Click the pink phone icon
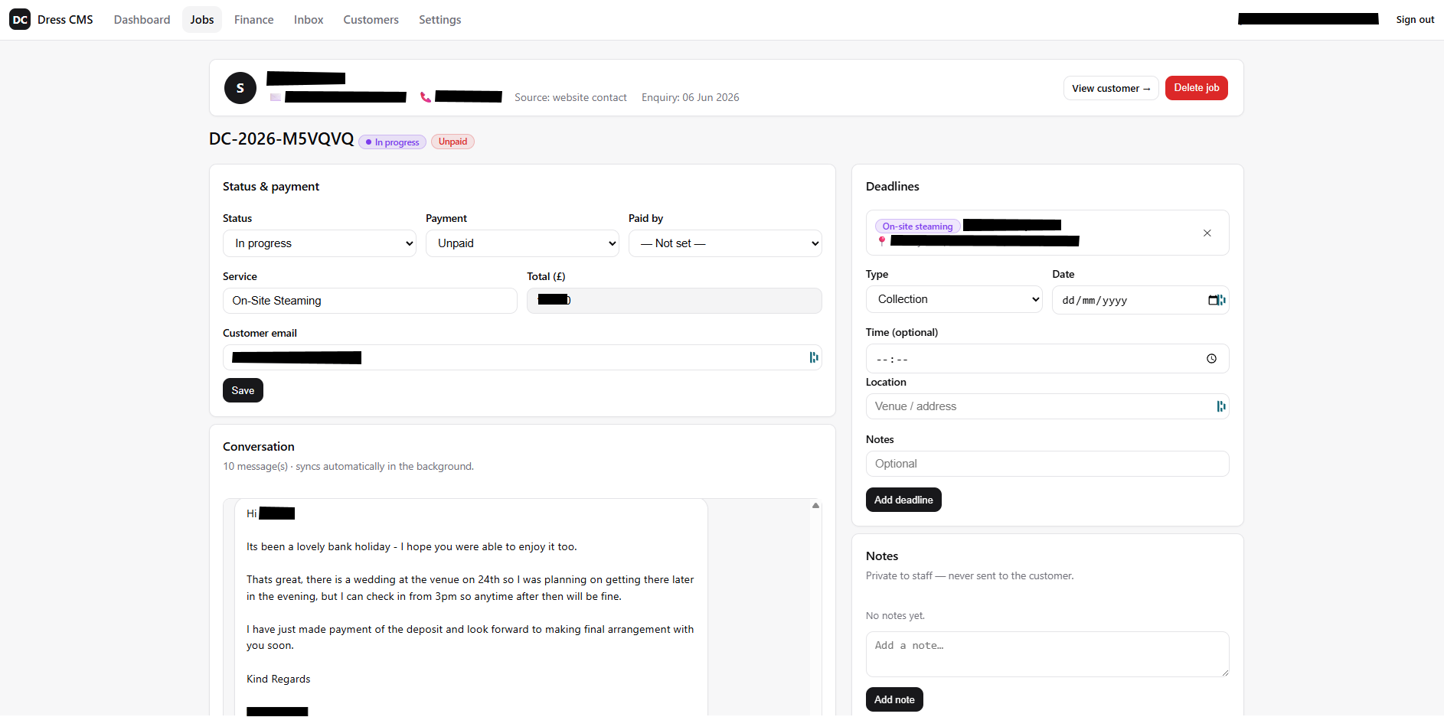The height and width of the screenshot is (717, 1444). [x=426, y=97]
